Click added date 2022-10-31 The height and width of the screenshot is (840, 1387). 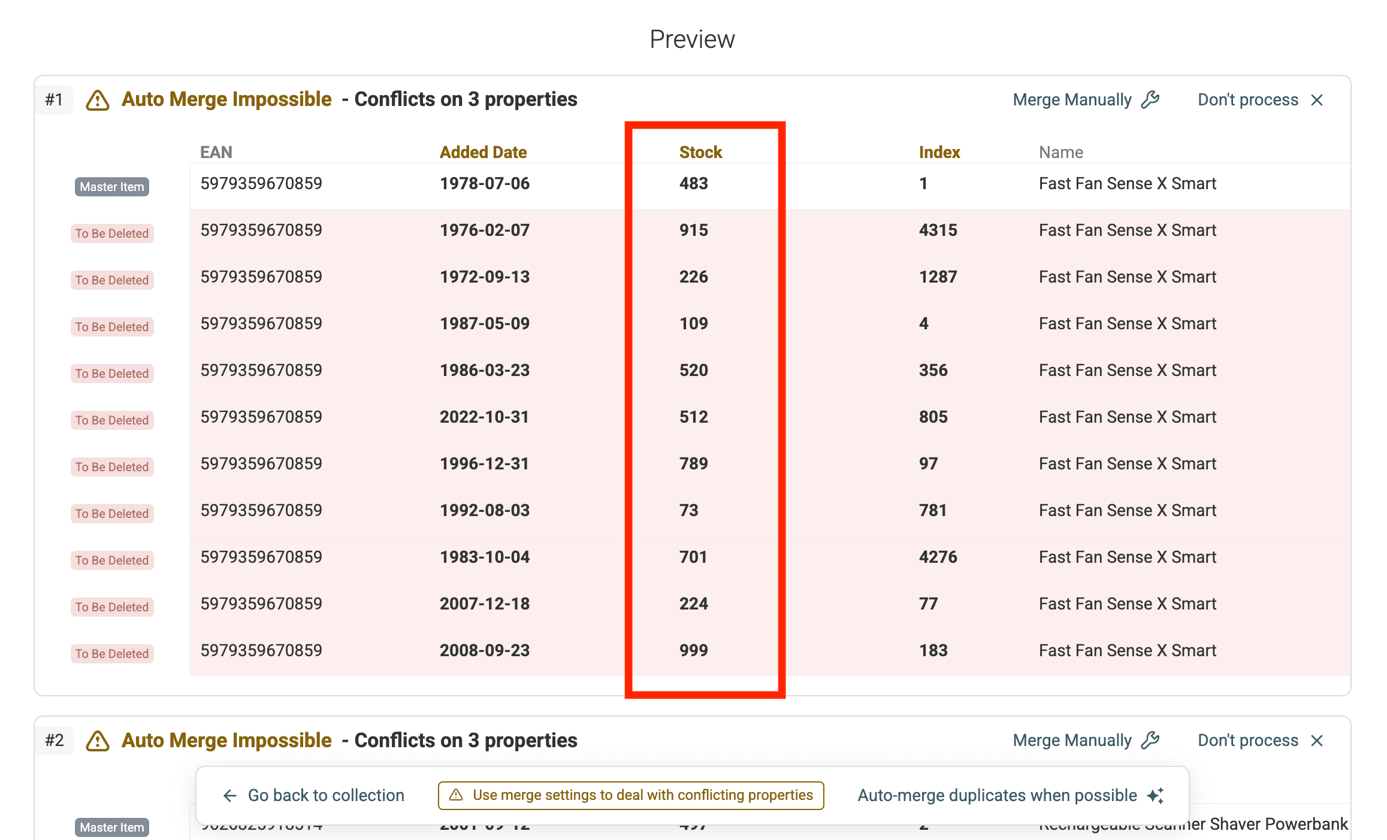point(484,417)
